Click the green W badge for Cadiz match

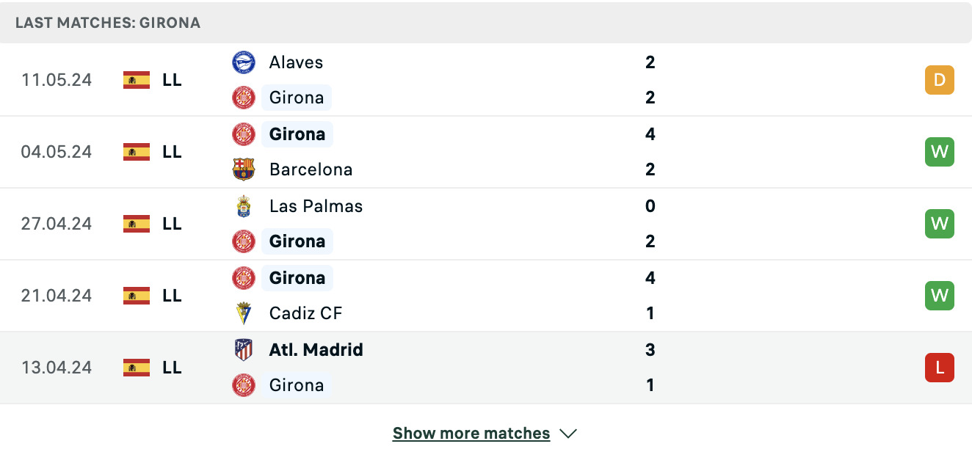coord(940,296)
